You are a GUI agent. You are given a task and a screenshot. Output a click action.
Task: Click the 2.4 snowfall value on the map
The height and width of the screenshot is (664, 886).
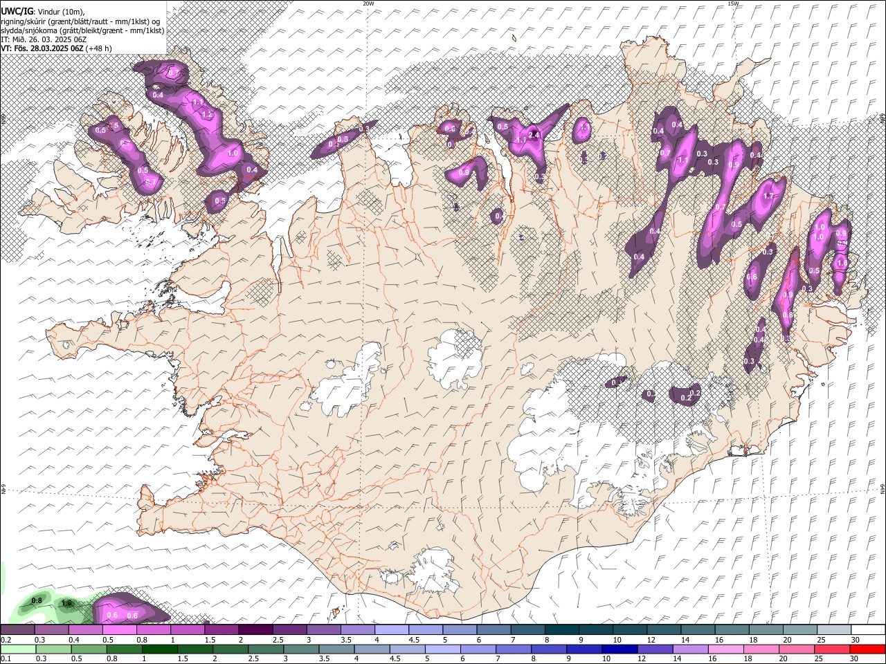[534, 135]
